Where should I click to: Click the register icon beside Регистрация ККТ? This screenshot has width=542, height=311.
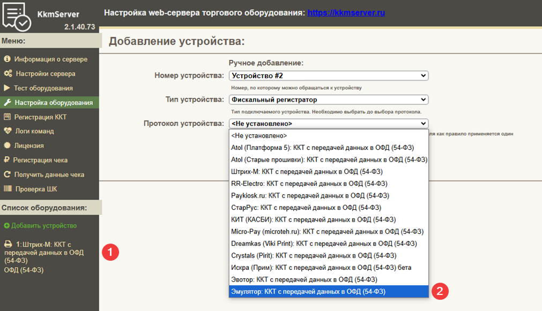coord(7,117)
